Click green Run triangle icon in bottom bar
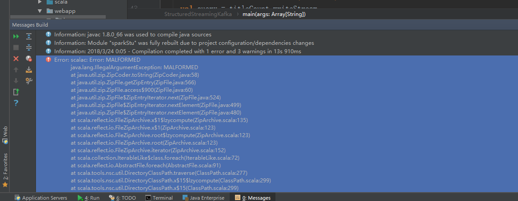The image size is (518, 201). (80, 198)
